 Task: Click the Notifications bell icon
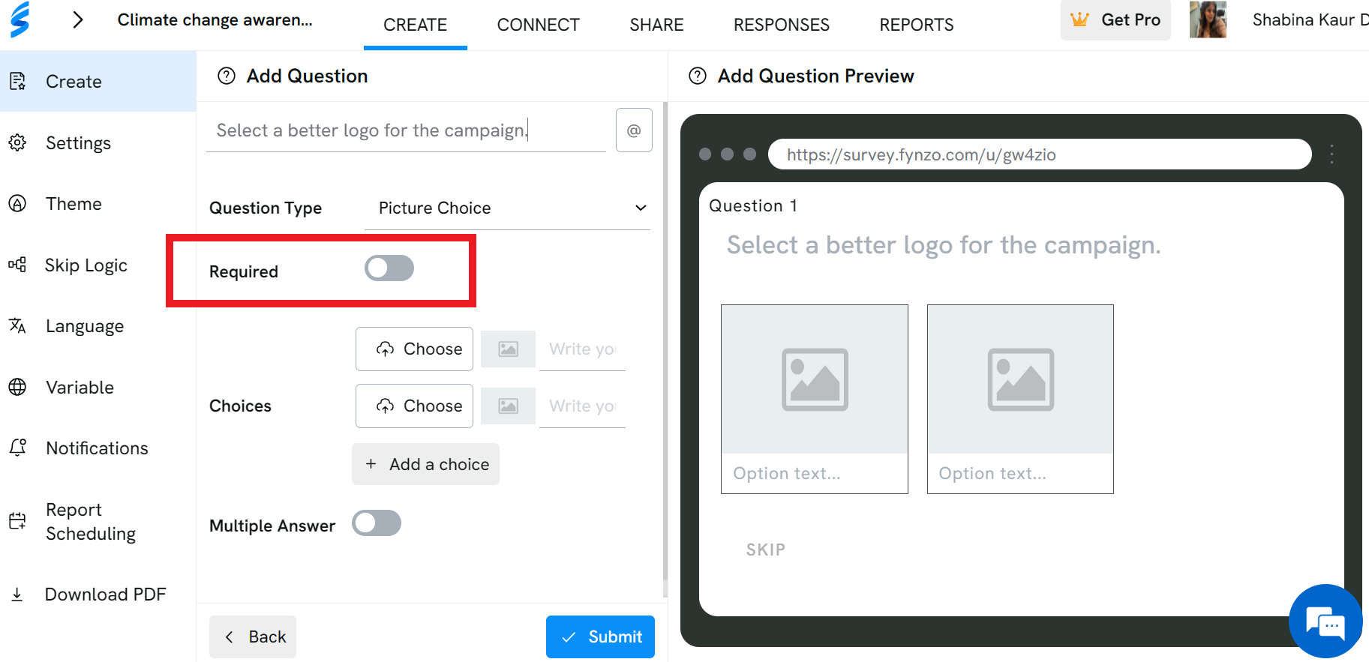17,448
